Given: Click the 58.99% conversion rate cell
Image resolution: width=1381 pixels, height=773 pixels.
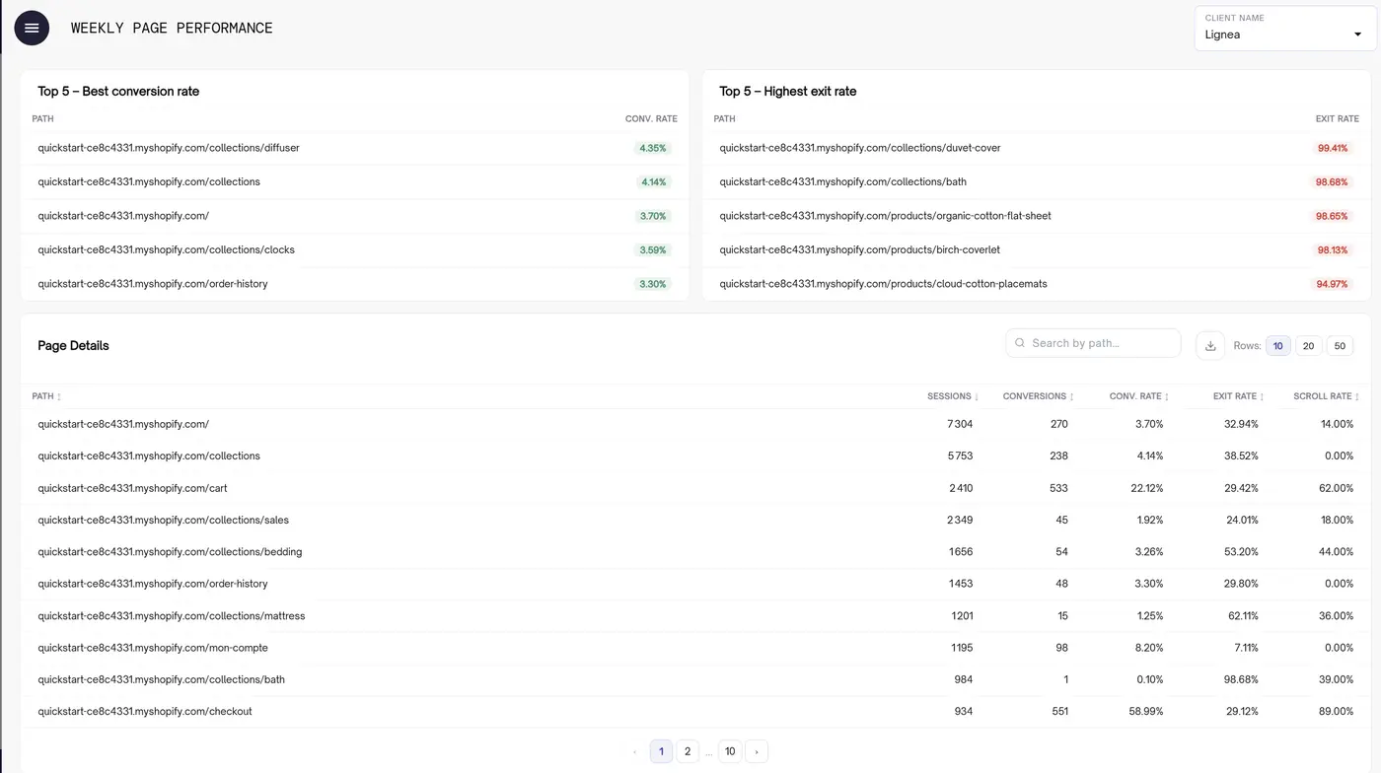Looking at the screenshot, I should [1144, 712].
